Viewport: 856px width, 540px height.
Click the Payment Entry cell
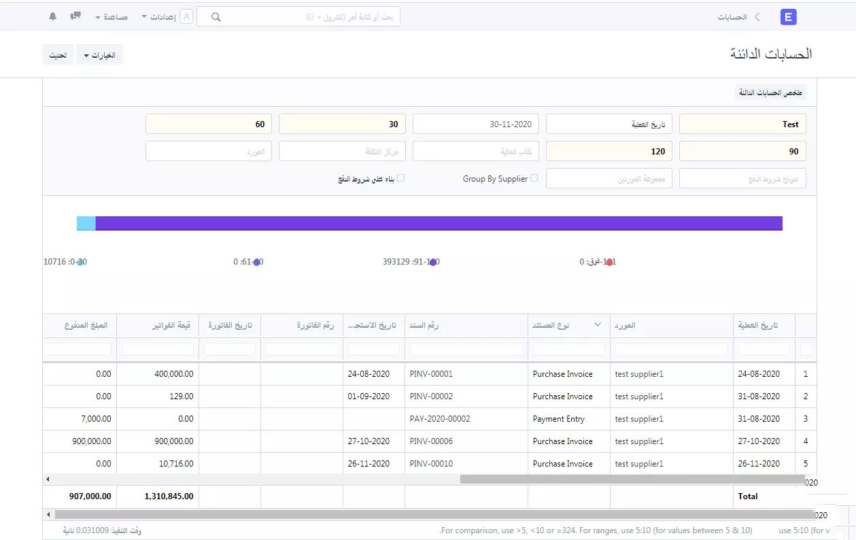(569, 419)
